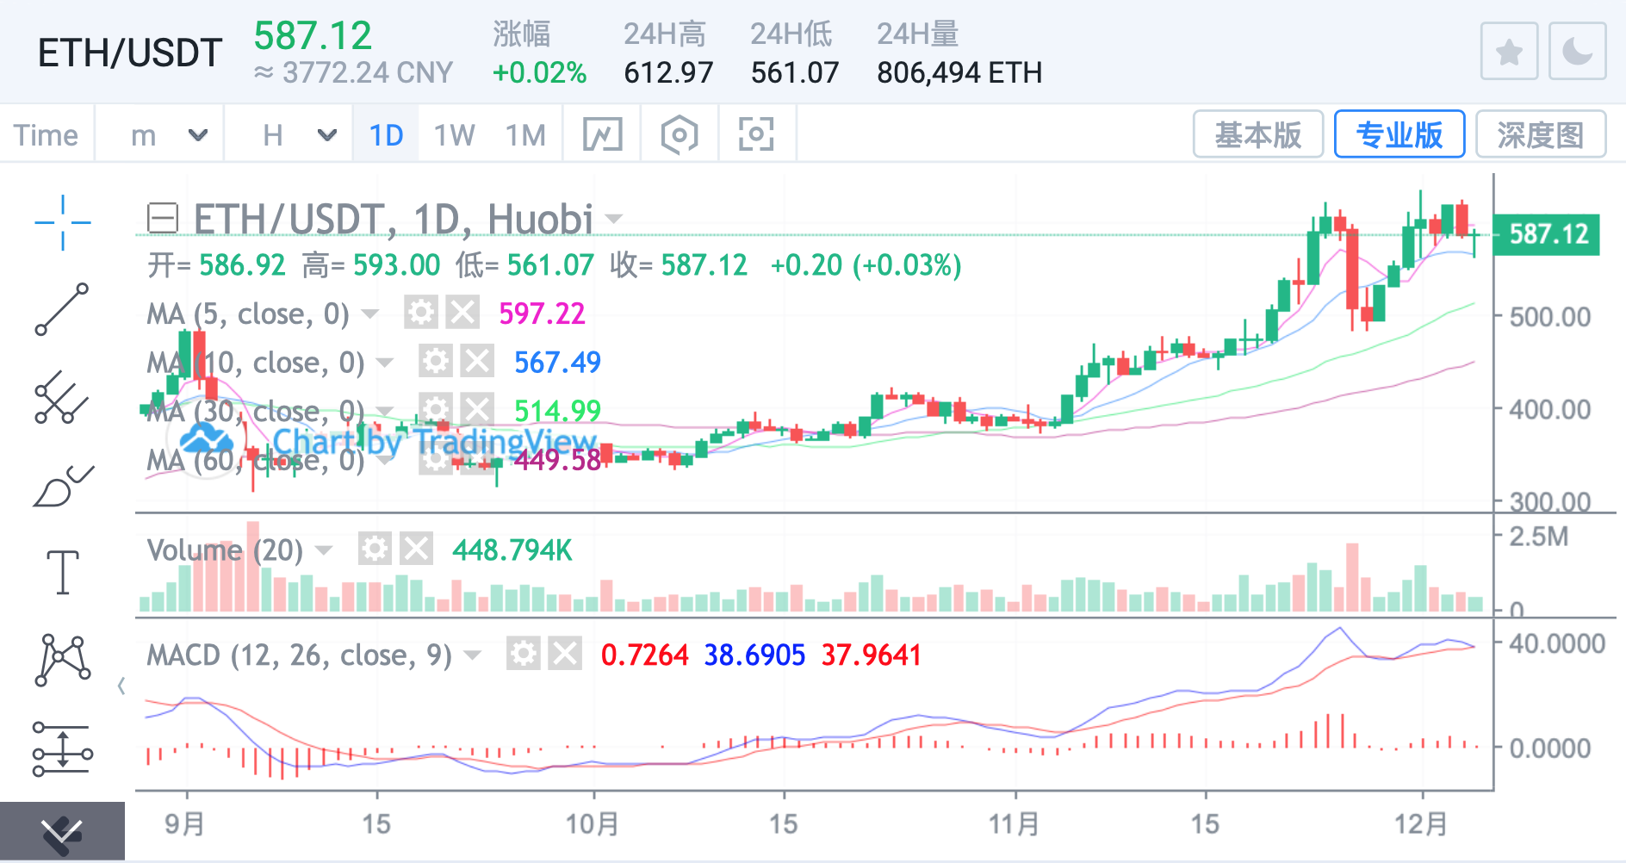Remove the MA 5 indicator

462,313
